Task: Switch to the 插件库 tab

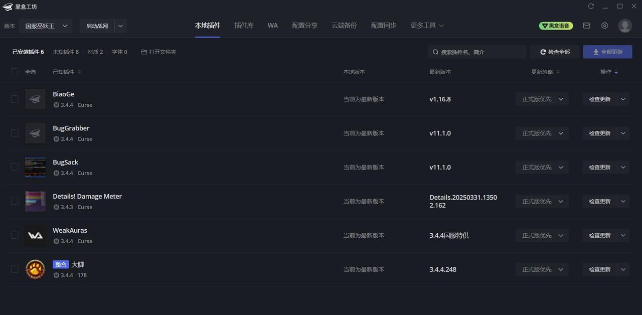Action: tap(244, 26)
